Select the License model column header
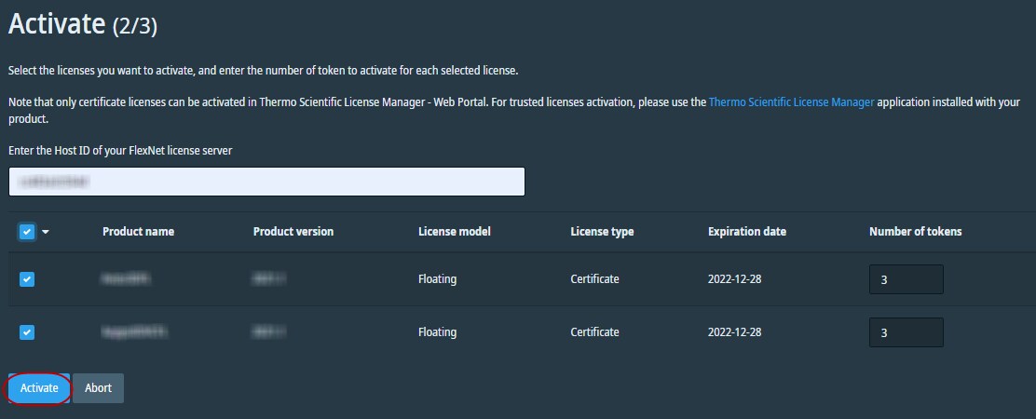Screen dimensions: 1036x419 [x=454, y=232]
